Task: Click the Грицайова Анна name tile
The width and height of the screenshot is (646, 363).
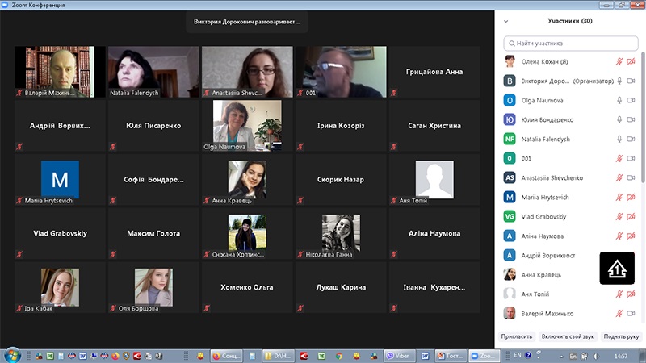Action: 434,72
